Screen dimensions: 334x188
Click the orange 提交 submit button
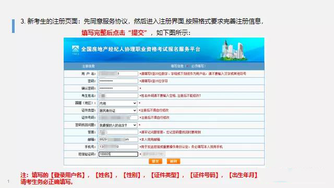click(x=156, y=161)
